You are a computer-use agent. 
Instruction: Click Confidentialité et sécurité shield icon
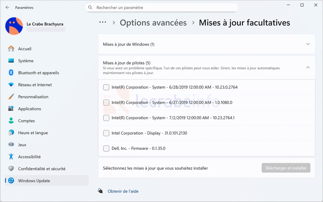coord(11,169)
